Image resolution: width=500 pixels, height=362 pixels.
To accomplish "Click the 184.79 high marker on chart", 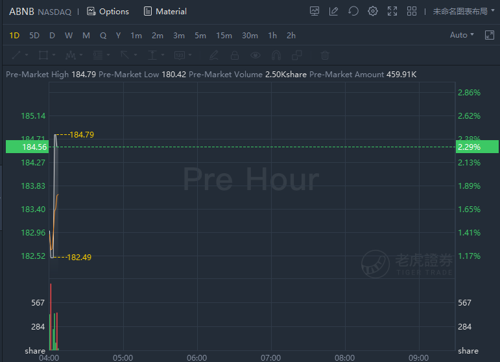I will [x=82, y=134].
